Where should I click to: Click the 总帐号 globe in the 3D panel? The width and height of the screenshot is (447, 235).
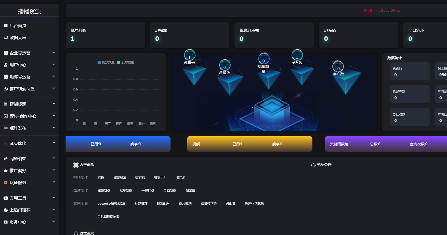tap(190, 55)
